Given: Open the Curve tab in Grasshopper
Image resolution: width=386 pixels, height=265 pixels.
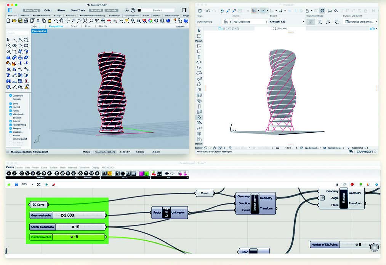Looking at the screenshot, I should 44,168.
